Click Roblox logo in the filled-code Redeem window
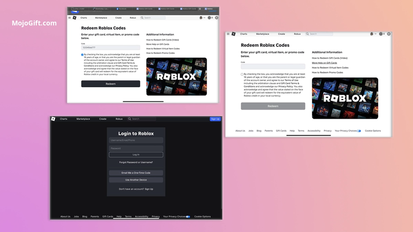 (74, 18)
